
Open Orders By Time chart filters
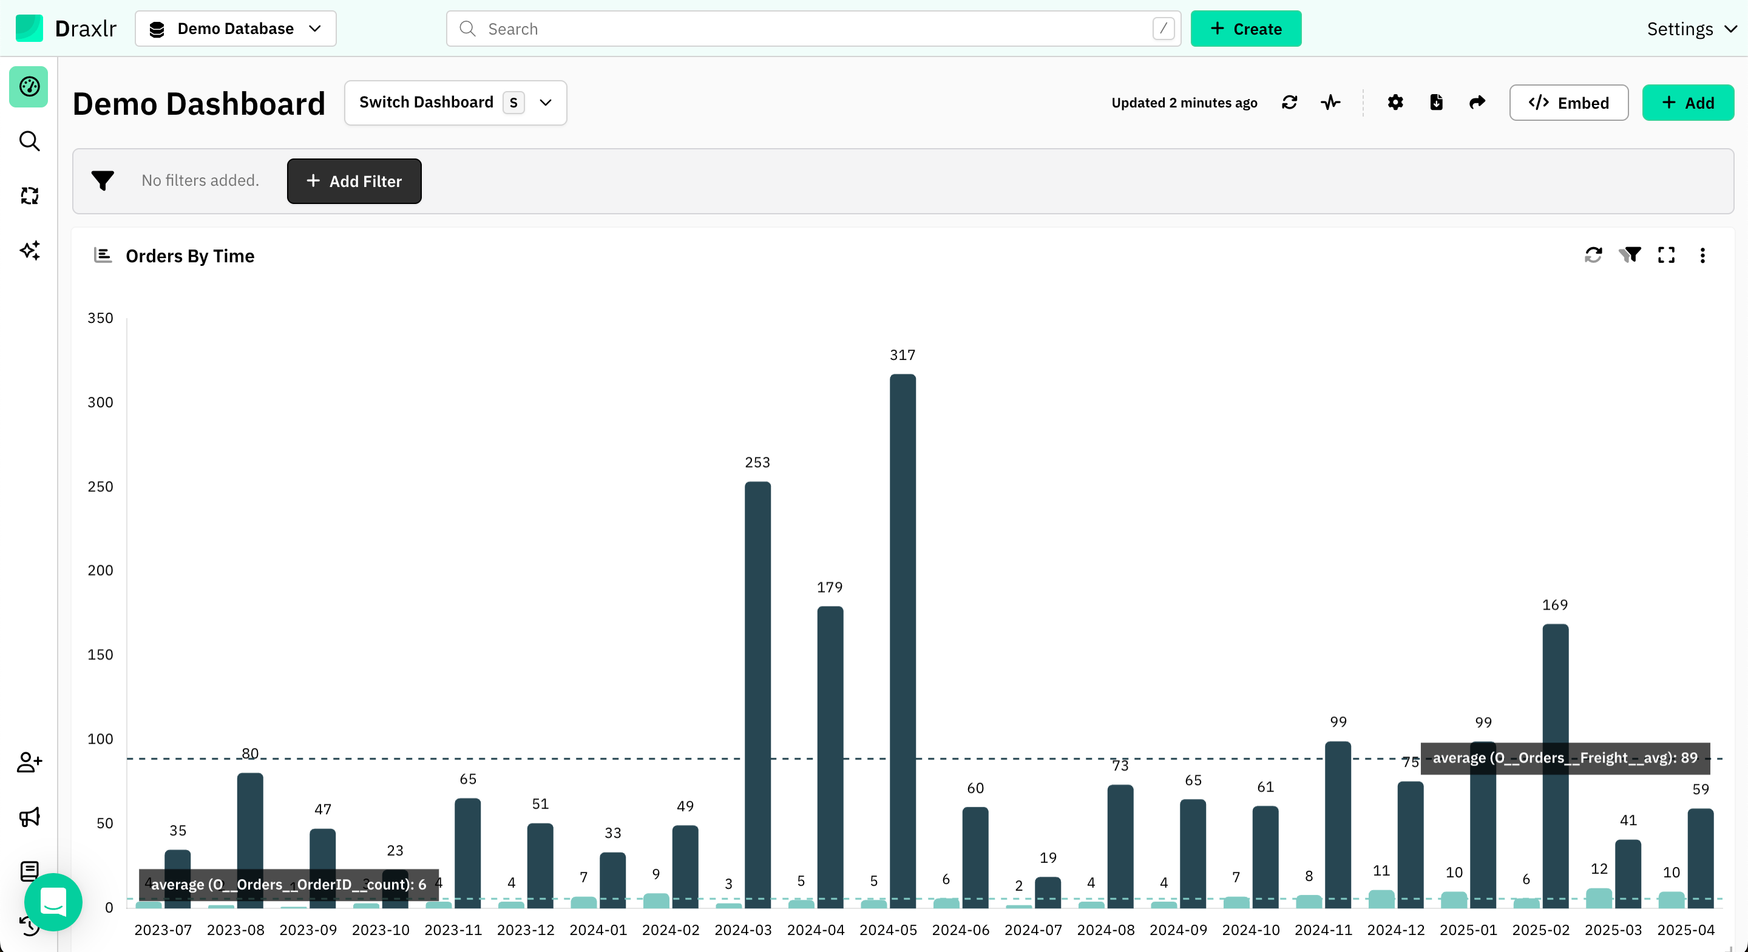click(x=1630, y=256)
